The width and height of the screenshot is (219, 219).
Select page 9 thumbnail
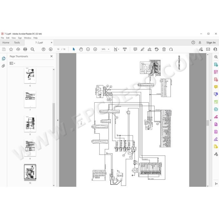30,148
